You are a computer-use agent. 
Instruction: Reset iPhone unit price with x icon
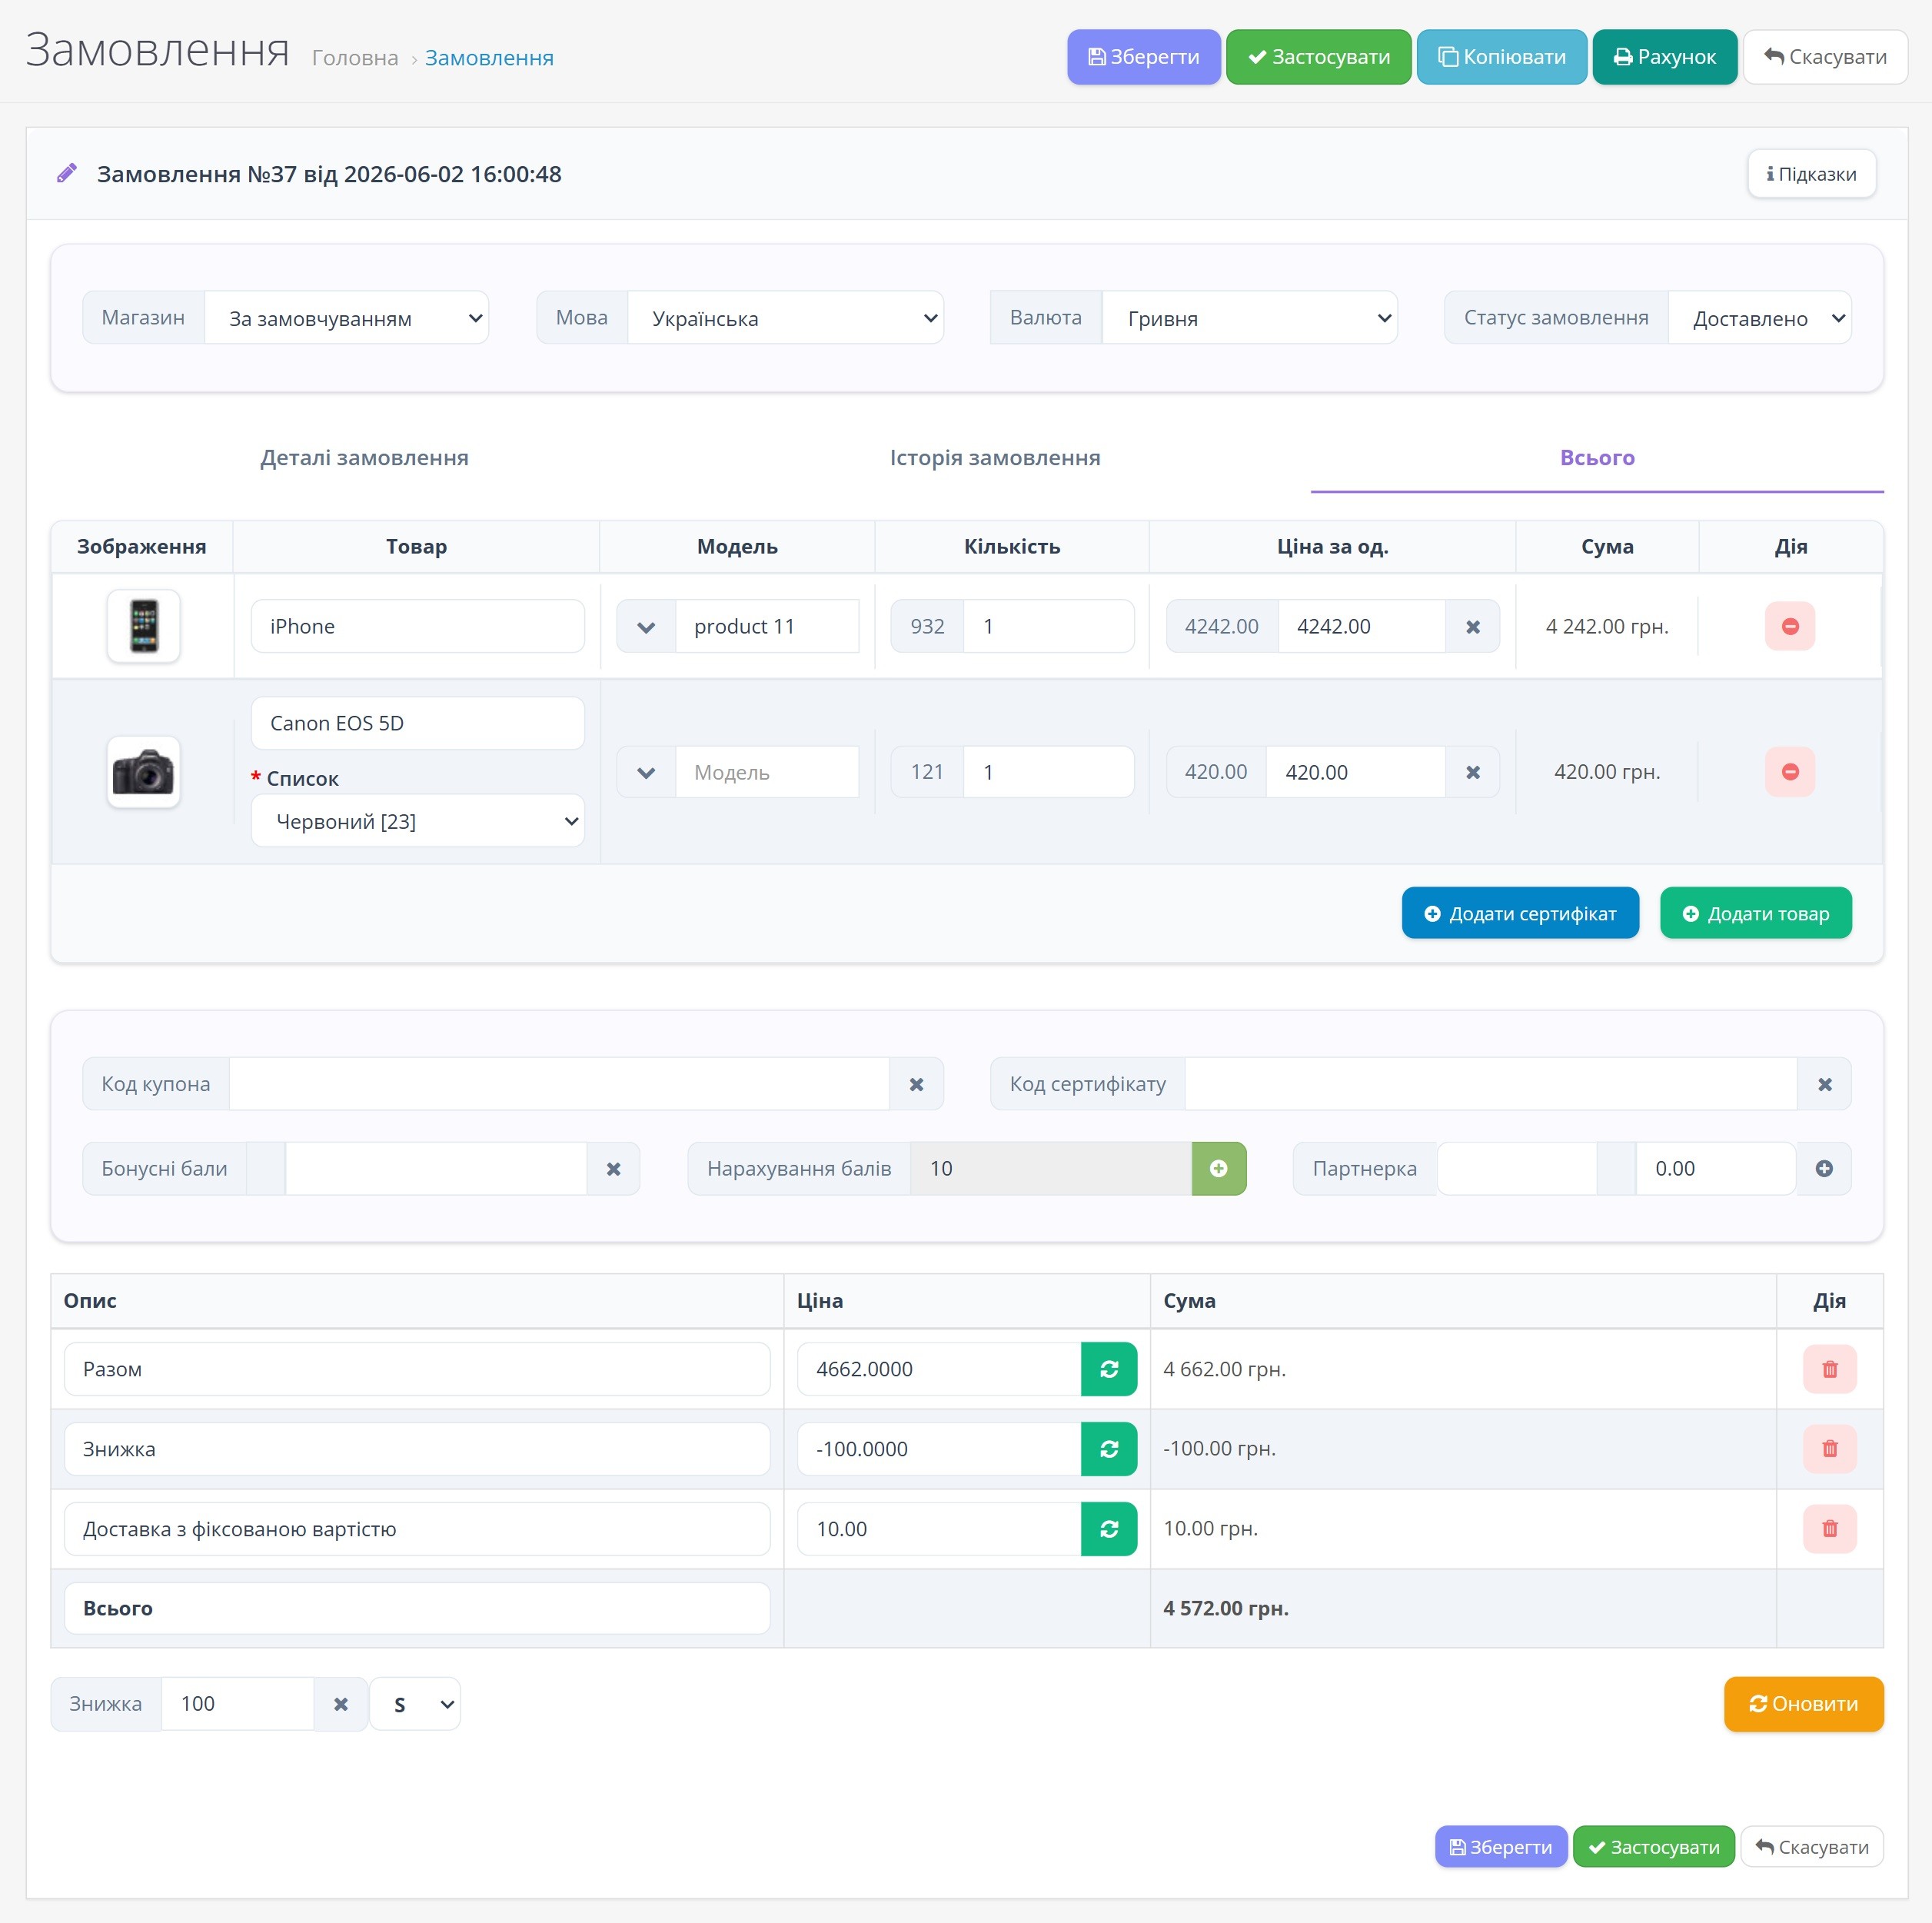tap(1472, 626)
